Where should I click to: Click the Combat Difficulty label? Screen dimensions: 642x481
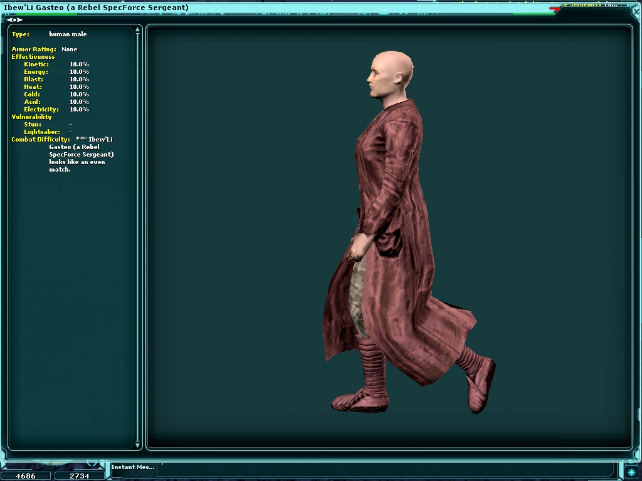41,140
